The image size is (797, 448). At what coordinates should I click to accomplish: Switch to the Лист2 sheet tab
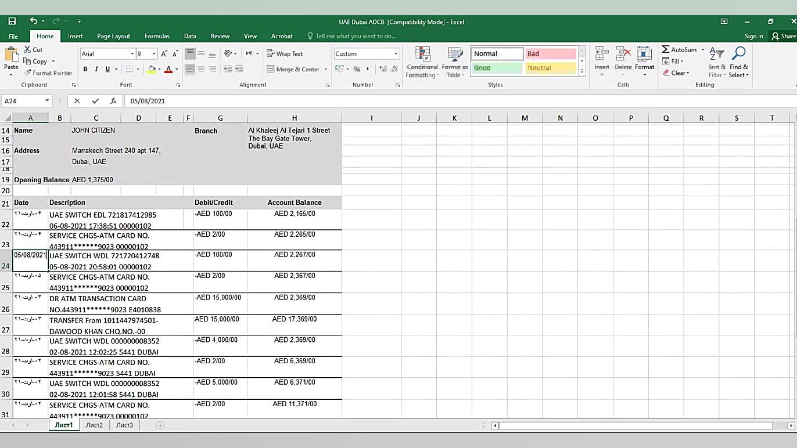tap(94, 425)
